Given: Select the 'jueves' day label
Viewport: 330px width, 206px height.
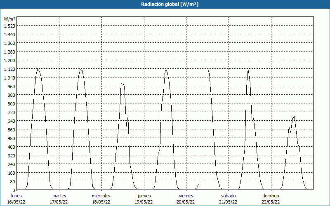Looking at the screenshot, I should point(144,196).
